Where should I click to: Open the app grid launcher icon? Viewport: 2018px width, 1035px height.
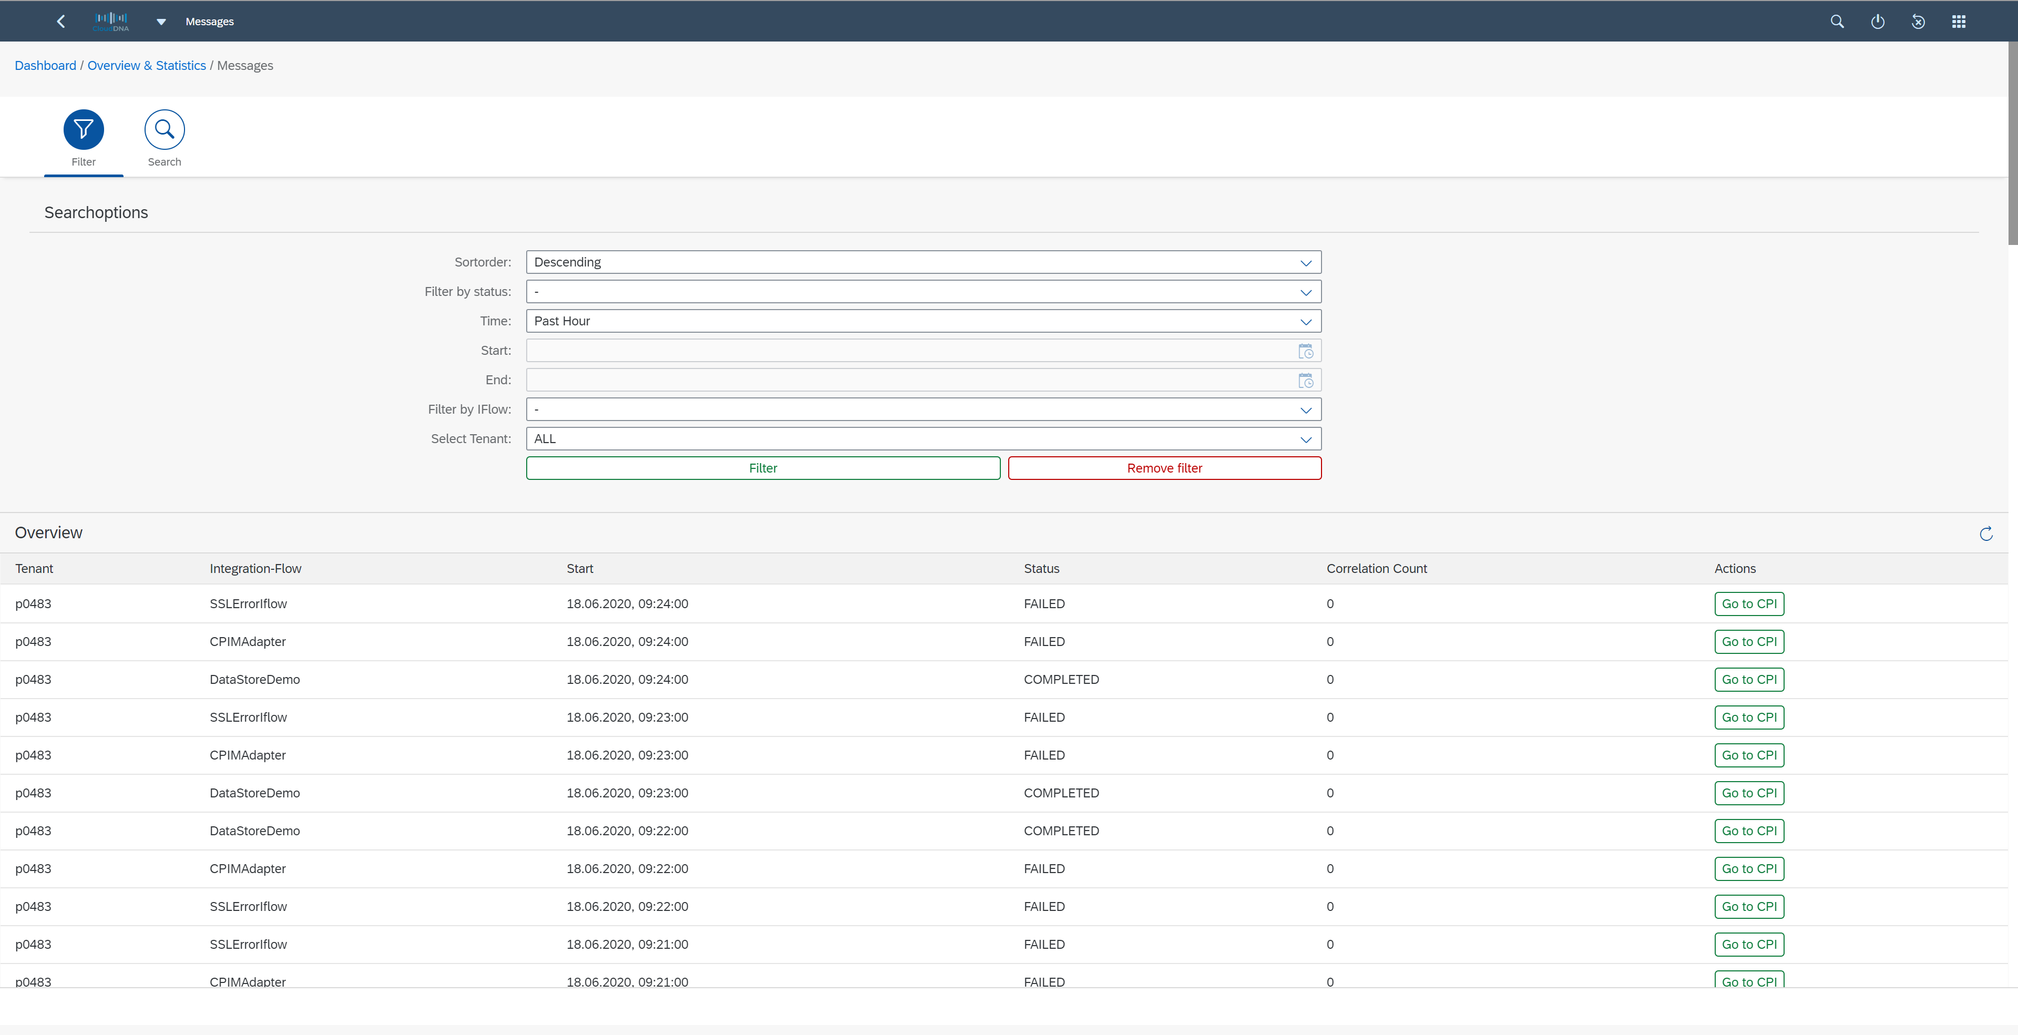point(1959,21)
